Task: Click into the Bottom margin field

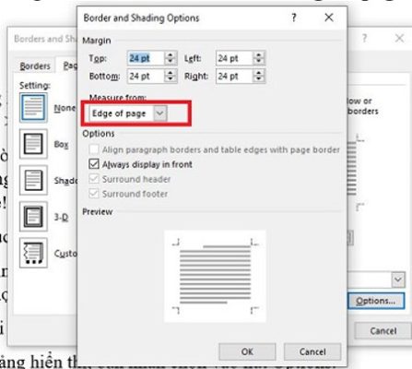Action: (146, 76)
